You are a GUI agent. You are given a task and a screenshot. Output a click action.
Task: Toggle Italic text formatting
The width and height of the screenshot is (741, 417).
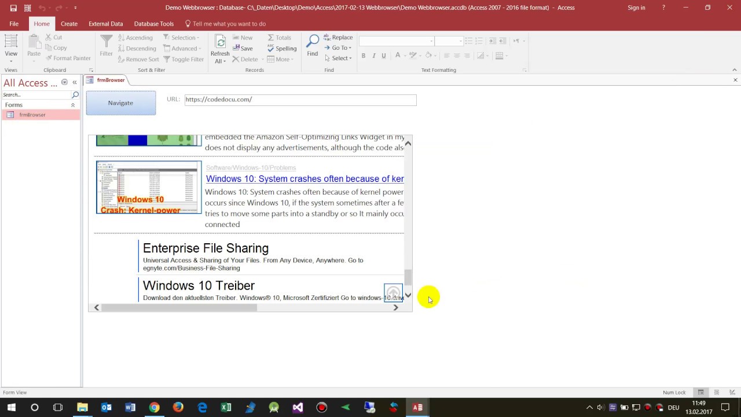[373, 56]
